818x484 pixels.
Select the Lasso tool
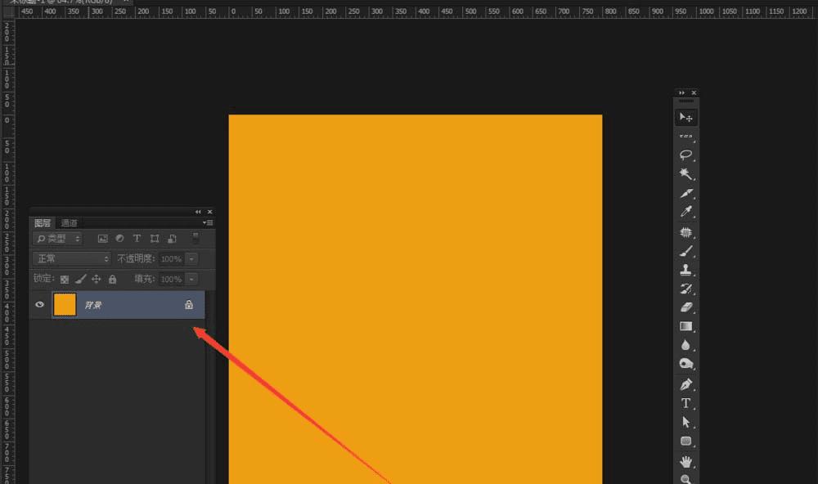685,155
